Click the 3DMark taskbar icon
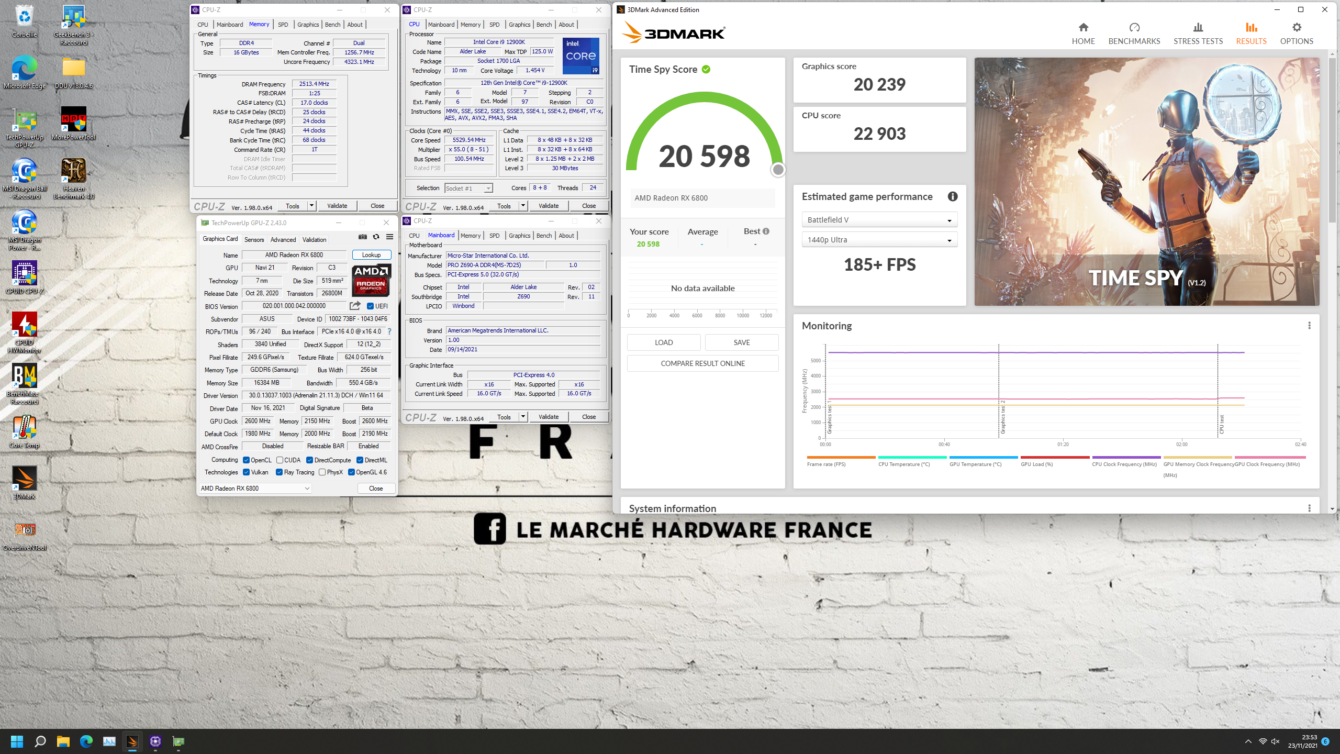This screenshot has width=1340, height=754. click(x=132, y=741)
